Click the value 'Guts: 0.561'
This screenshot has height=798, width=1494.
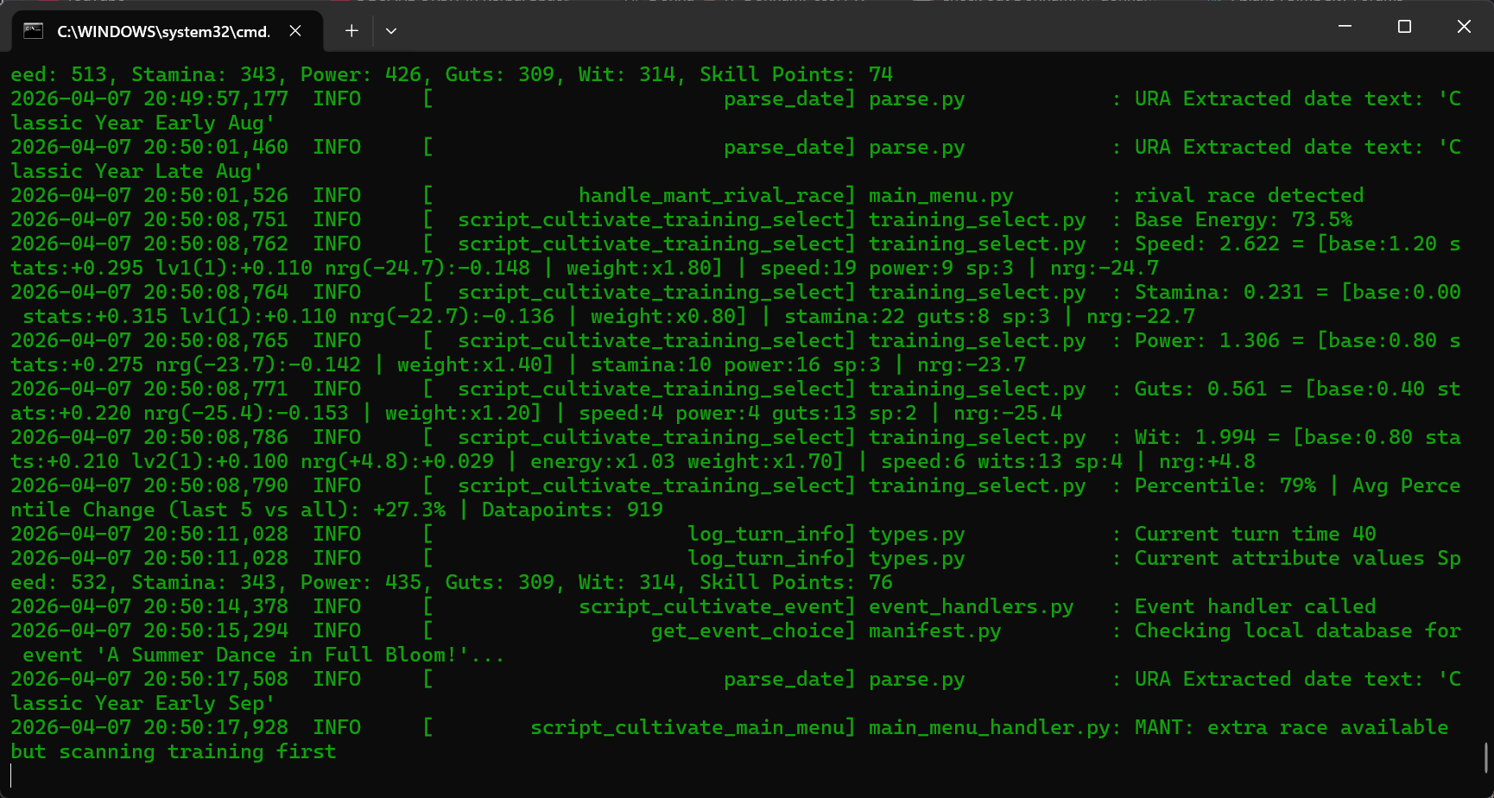[x=1200, y=389]
